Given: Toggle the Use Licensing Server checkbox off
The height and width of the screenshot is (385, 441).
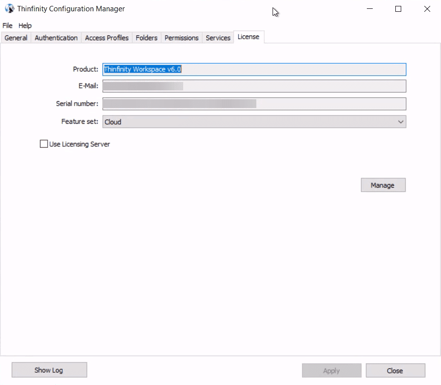Looking at the screenshot, I should click(43, 143).
